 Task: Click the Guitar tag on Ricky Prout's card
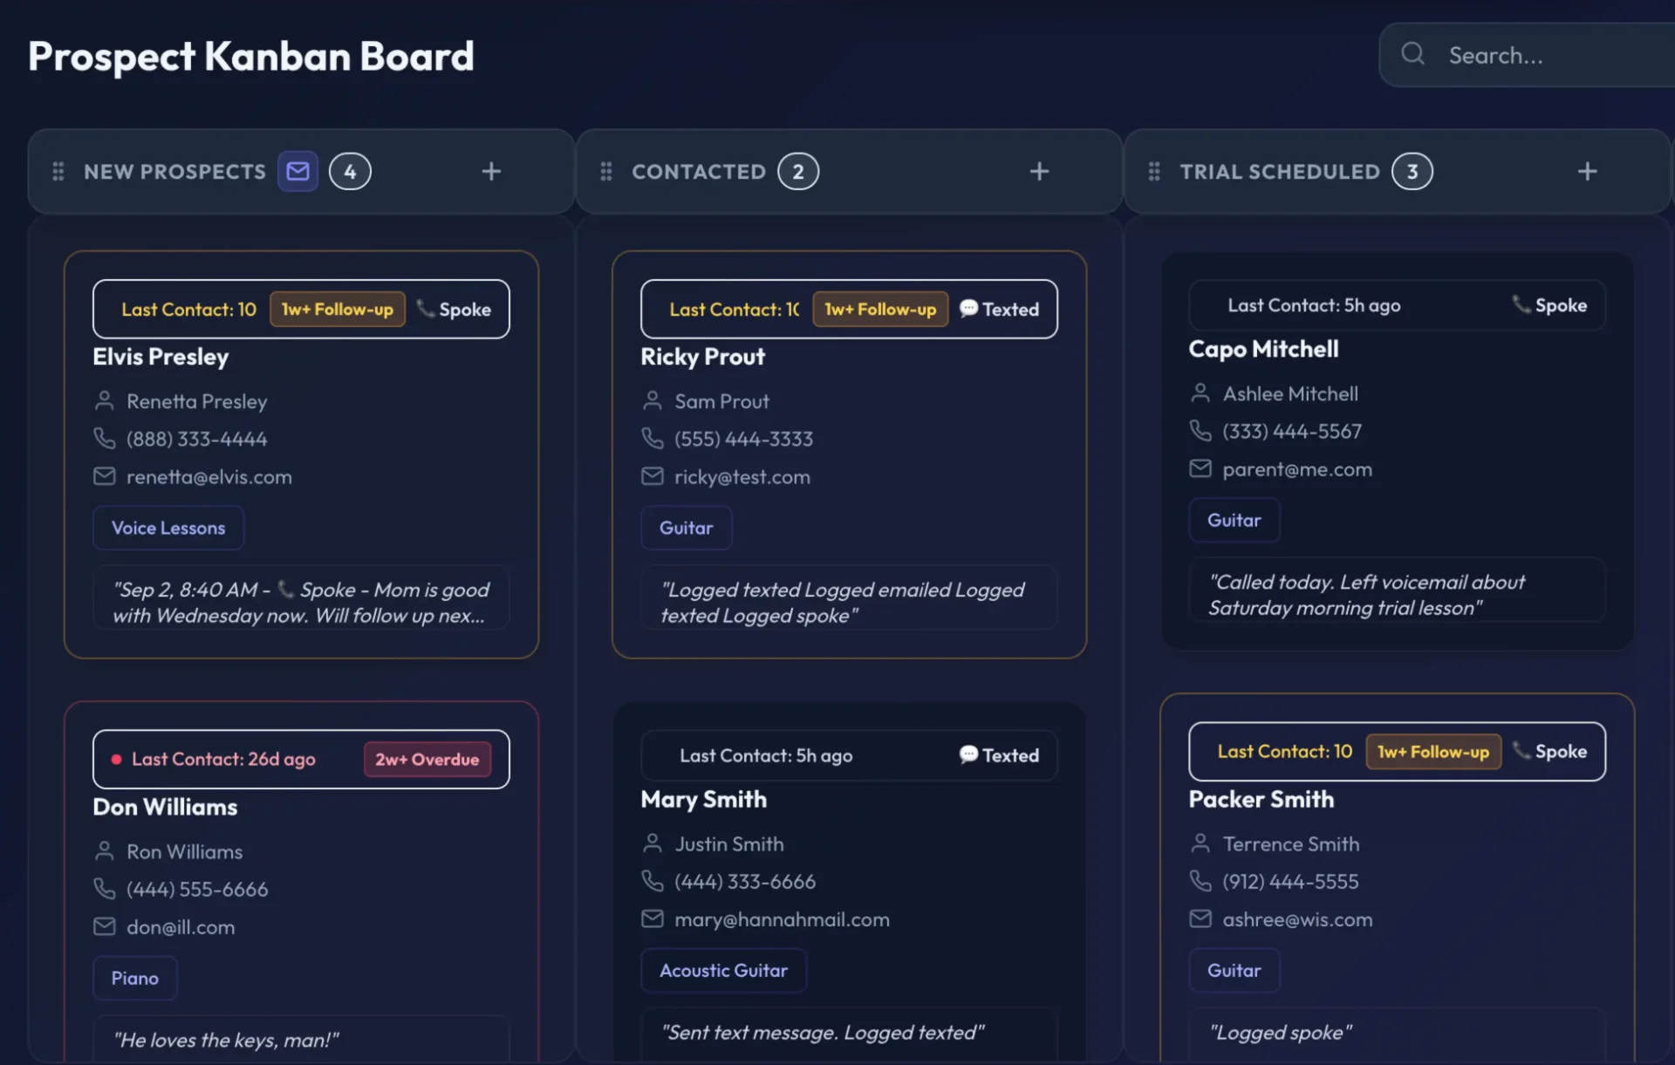(x=687, y=528)
